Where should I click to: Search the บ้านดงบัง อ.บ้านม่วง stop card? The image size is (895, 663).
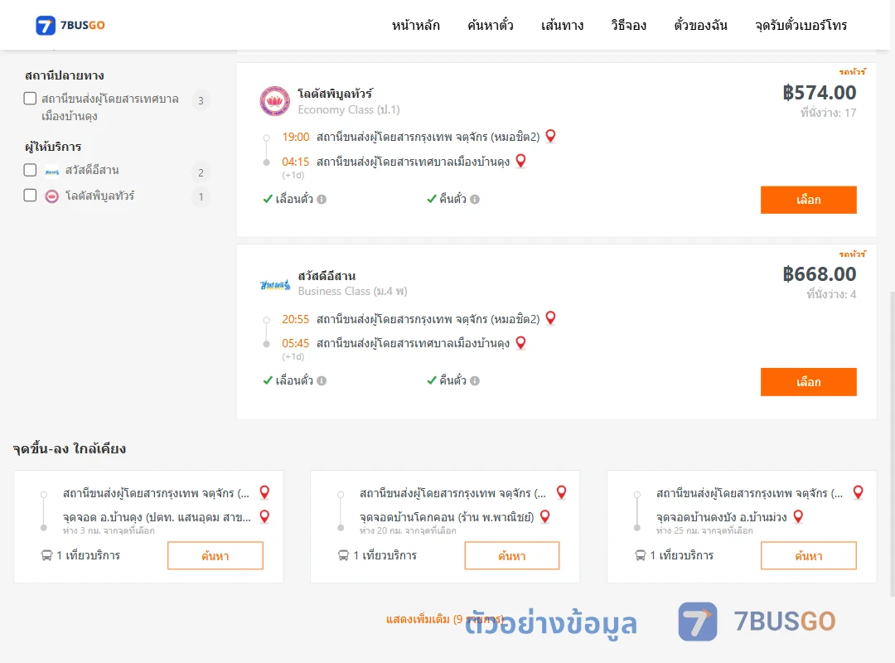(x=808, y=555)
